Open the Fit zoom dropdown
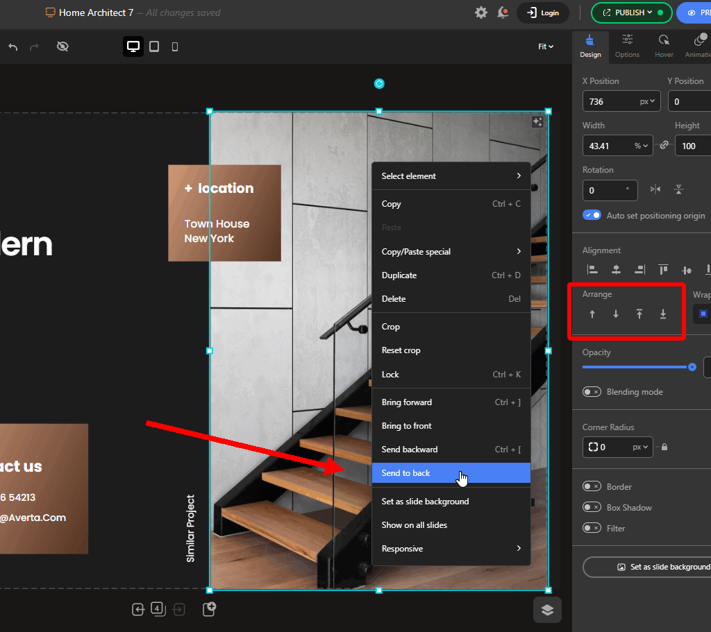The image size is (711, 632). (x=546, y=46)
